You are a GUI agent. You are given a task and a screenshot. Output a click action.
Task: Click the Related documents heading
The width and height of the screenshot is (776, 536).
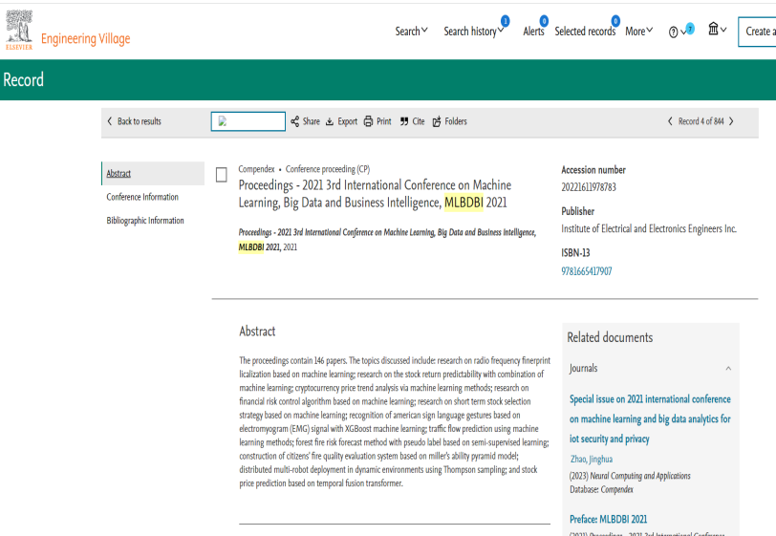coord(610,337)
